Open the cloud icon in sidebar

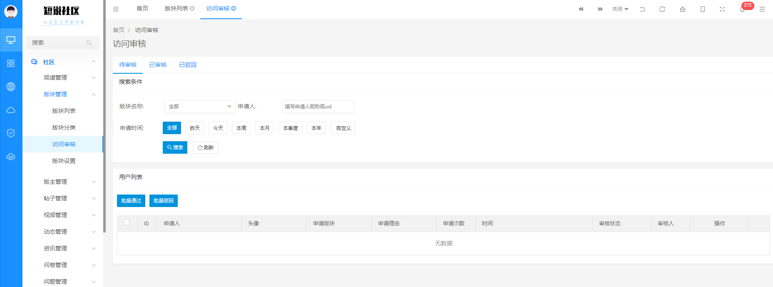11,110
